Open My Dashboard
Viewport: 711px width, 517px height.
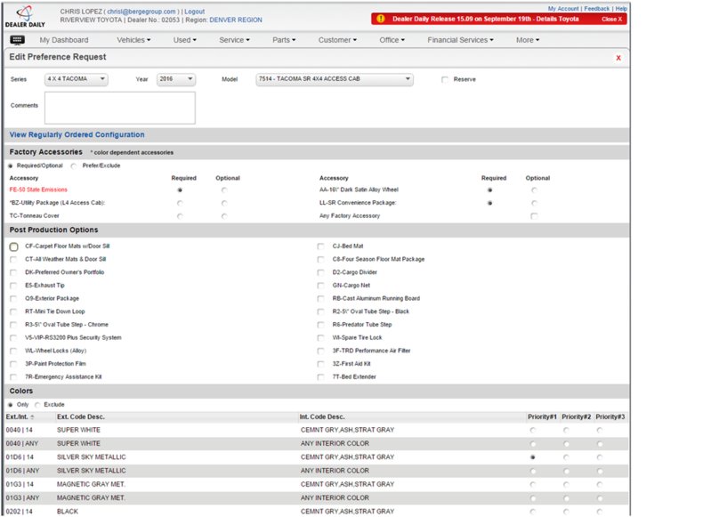(64, 40)
